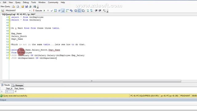Select result row header 1
This screenshot has height=111, width=197.
[3, 92]
